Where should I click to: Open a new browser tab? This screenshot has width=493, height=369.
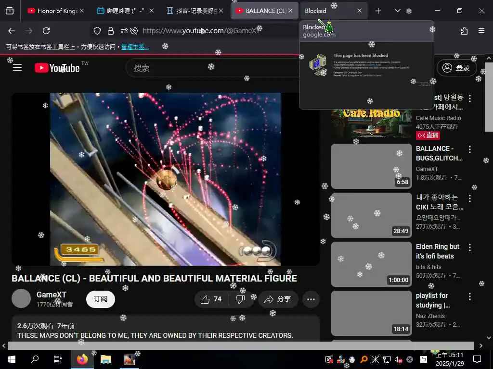pyautogui.click(x=378, y=11)
